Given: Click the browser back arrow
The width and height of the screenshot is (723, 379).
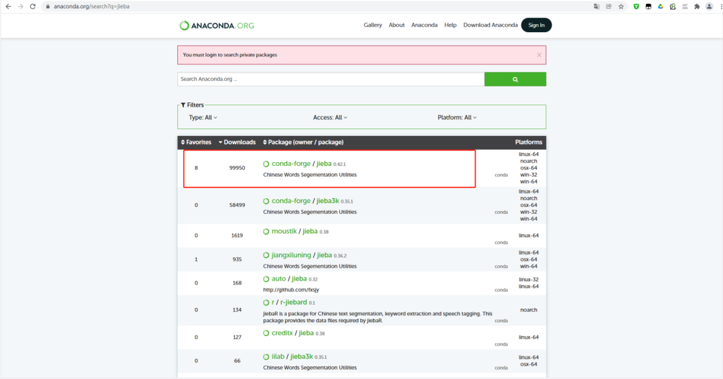Looking at the screenshot, I should (x=8, y=6).
